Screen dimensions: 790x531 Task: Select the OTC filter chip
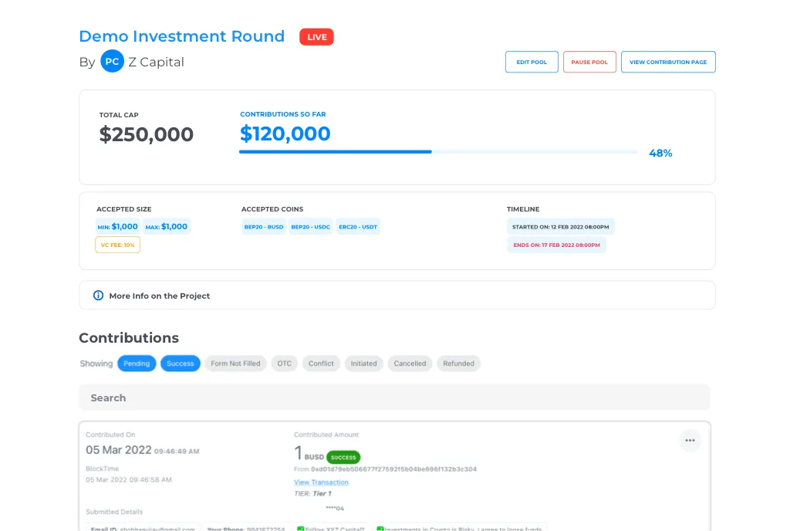(285, 364)
